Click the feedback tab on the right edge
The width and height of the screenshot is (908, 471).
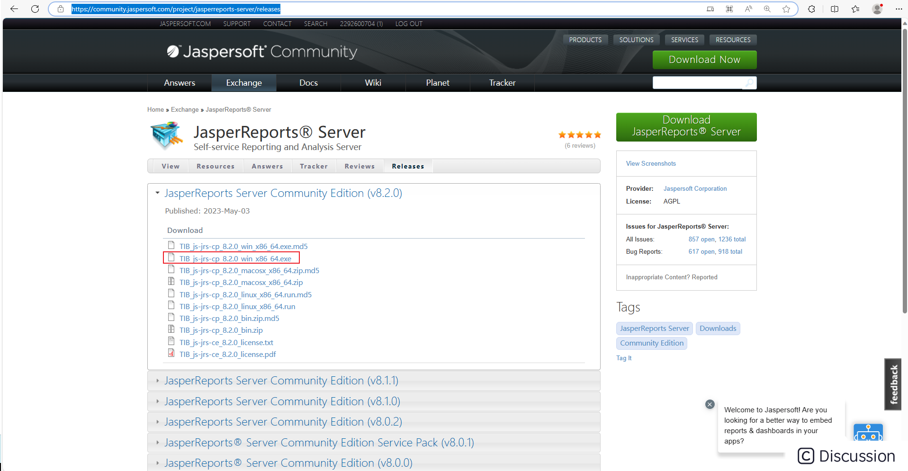[893, 384]
